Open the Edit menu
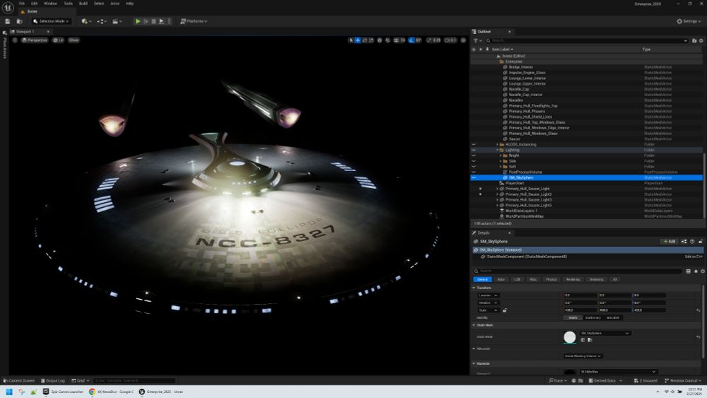707x398 pixels. click(x=34, y=4)
